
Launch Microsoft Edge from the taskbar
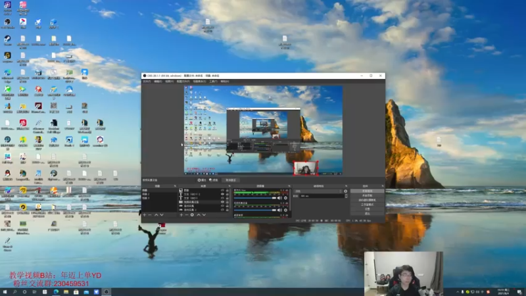pos(56,292)
